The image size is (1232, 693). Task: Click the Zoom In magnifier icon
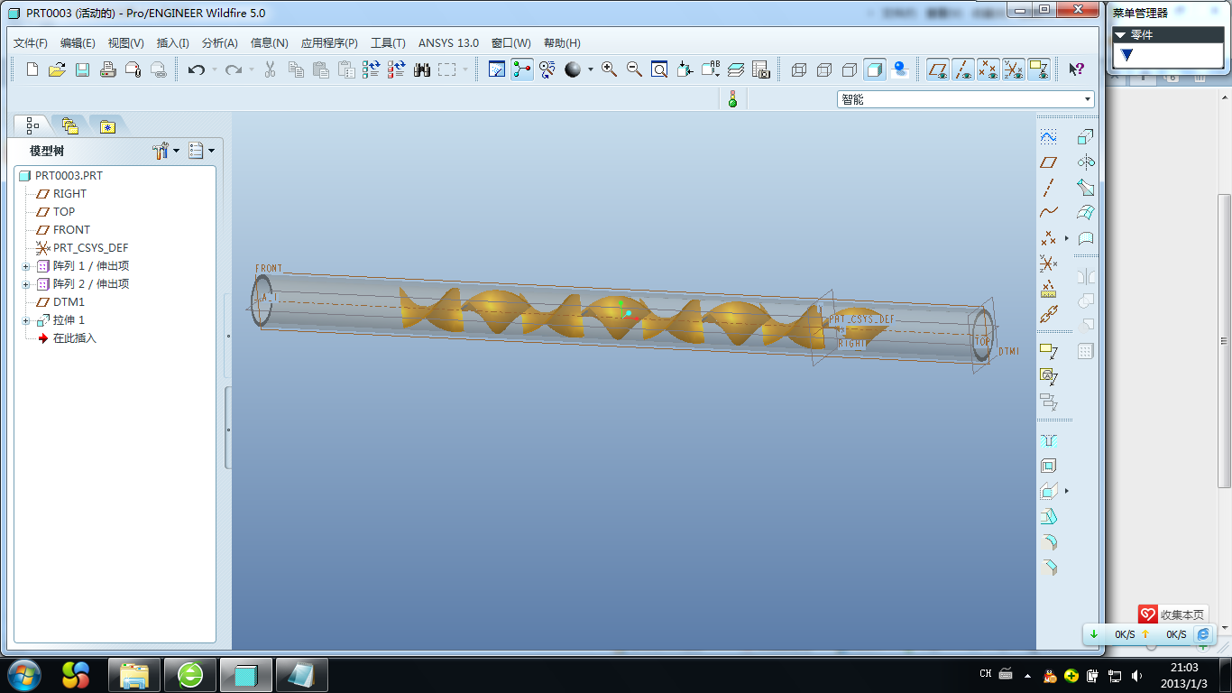coord(609,69)
